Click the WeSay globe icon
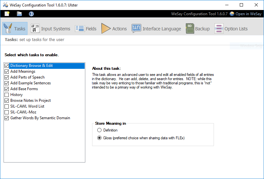This screenshot has width=264, height=179. (232, 14)
